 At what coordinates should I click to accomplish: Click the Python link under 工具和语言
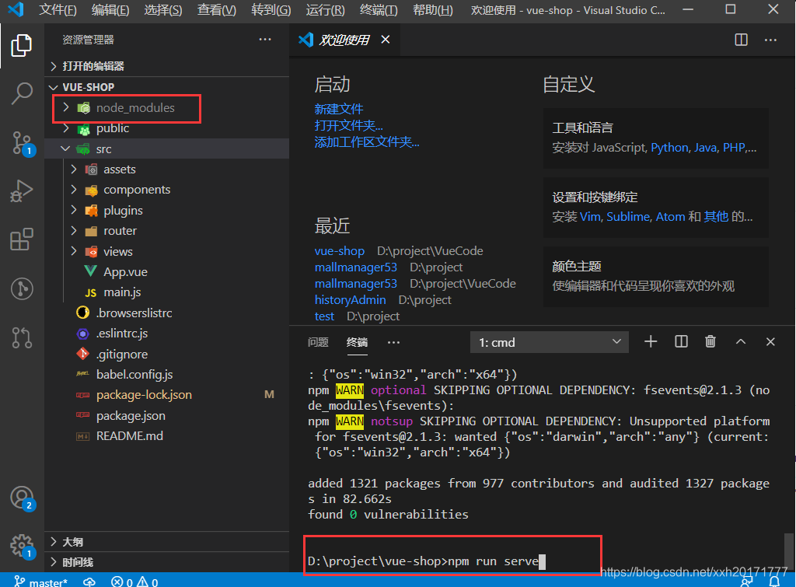click(x=669, y=147)
